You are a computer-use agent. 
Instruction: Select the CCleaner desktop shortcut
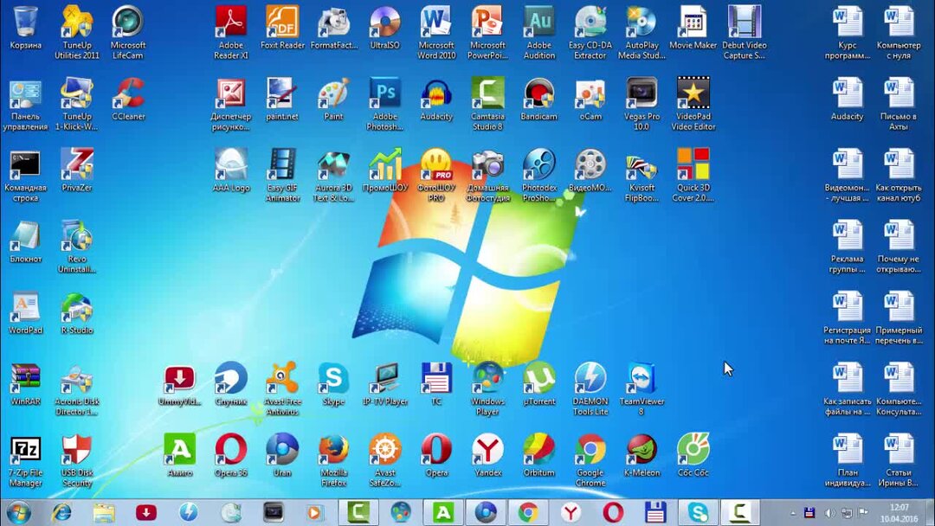point(128,99)
